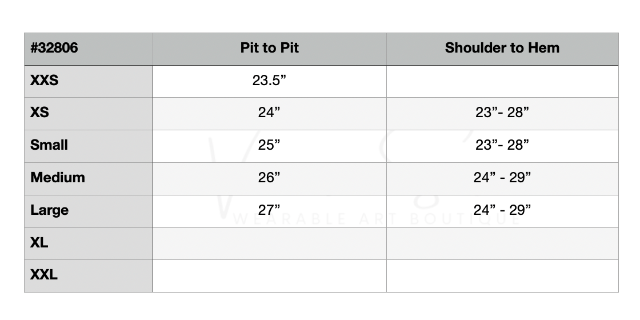
Task: Click Small's Shoulder to Hem 23"-28" cell
Action: pyautogui.click(x=502, y=145)
